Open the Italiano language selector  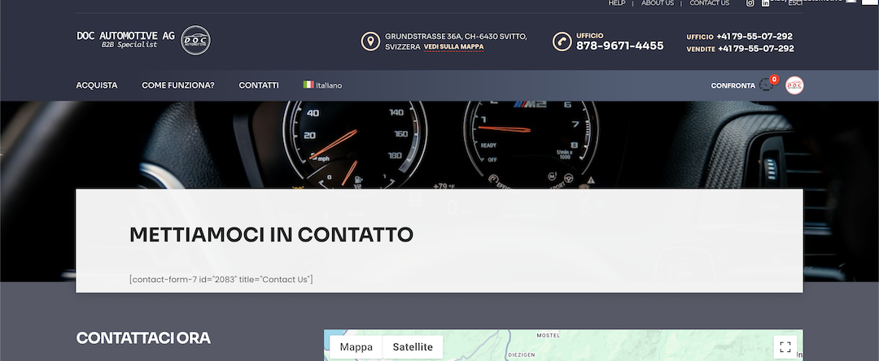click(322, 85)
